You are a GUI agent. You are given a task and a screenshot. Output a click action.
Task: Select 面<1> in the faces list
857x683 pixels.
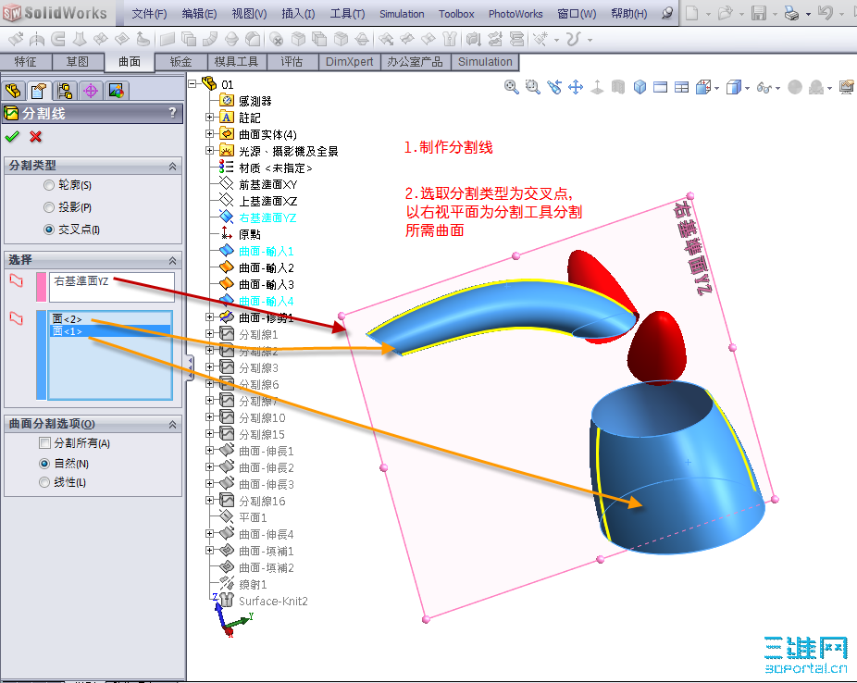[x=110, y=331]
